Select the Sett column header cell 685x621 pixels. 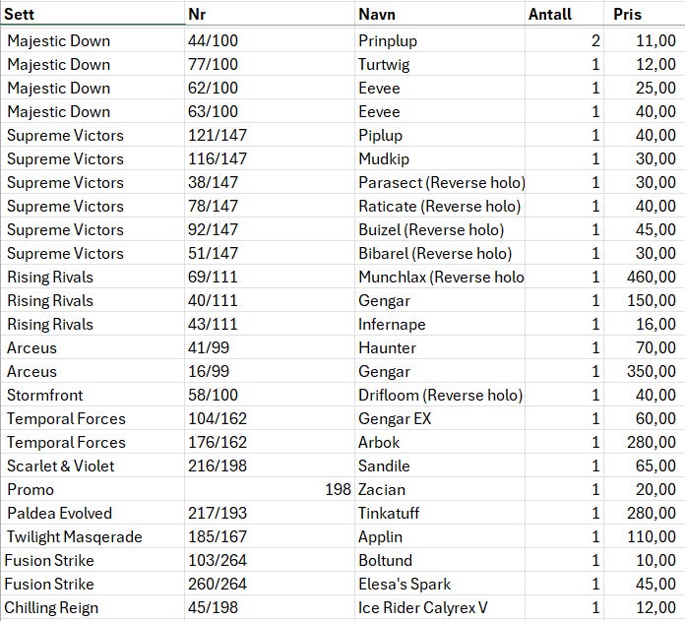(93, 14)
